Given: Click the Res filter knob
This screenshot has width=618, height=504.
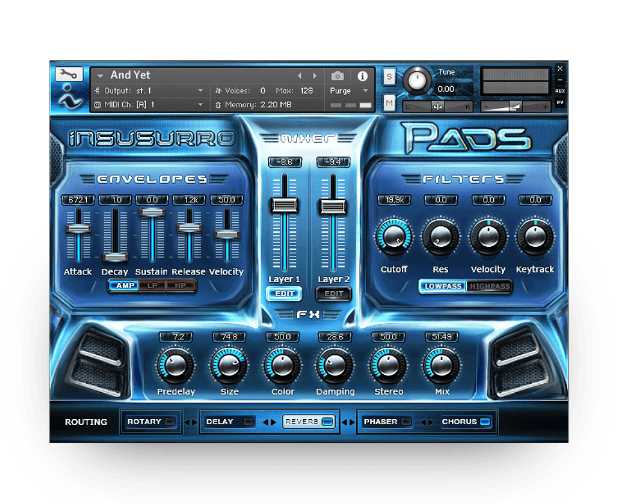Looking at the screenshot, I should [x=441, y=237].
